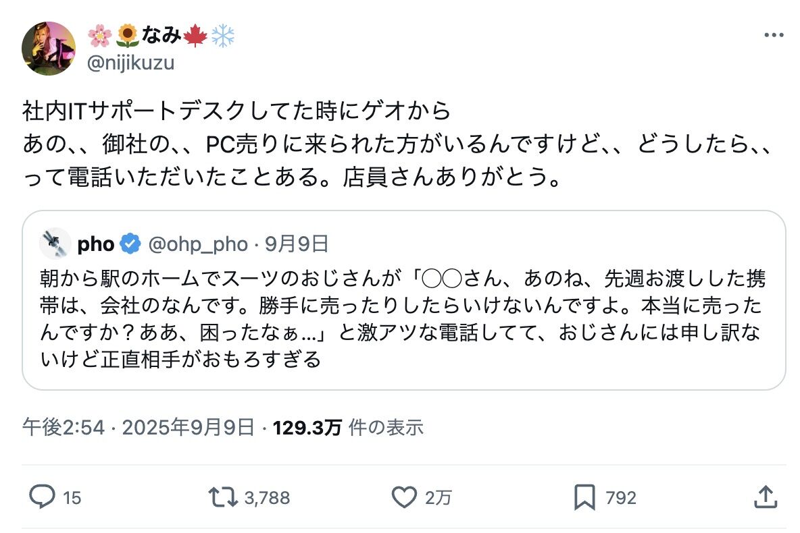Click the pho display name
The width and height of the screenshot is (800, 533).
click(x=96, y=244)
